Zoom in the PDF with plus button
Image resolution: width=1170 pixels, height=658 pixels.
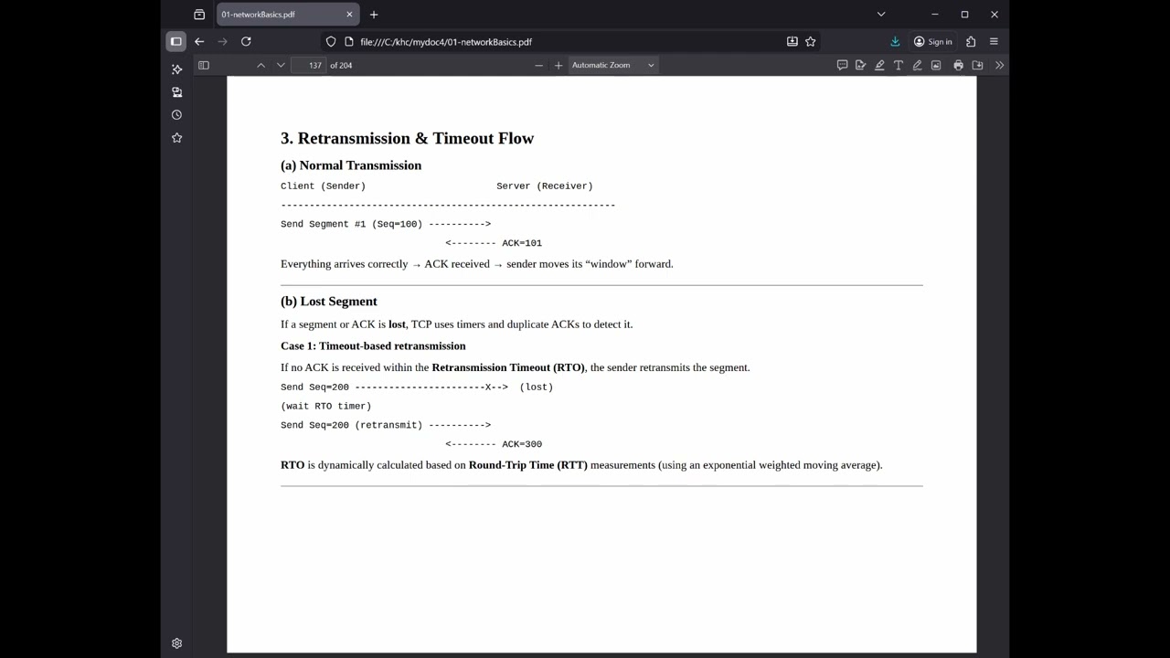tap(558, 65)
